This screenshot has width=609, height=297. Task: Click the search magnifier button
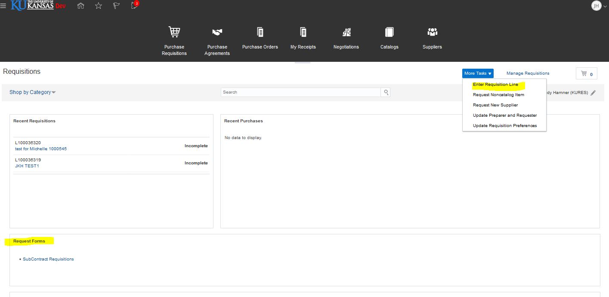tap(386, 92)
